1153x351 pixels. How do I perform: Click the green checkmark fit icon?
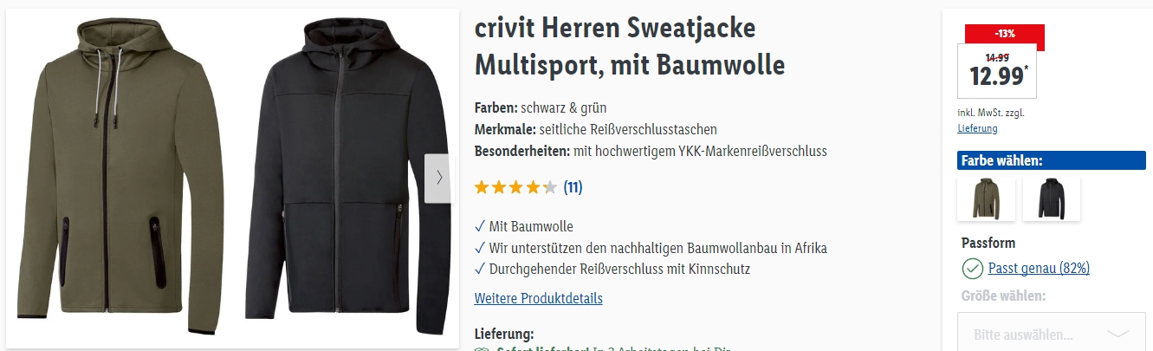coord(973,269)
